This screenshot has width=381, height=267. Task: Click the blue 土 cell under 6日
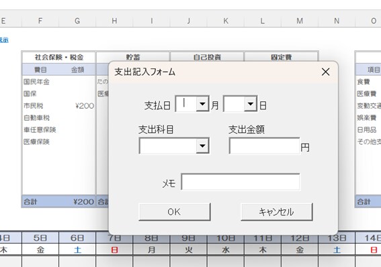77,250
